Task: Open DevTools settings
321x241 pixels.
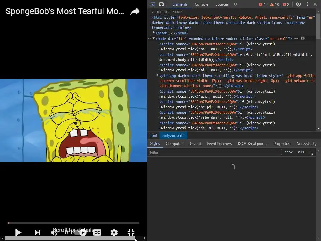Action: (298, 4)
